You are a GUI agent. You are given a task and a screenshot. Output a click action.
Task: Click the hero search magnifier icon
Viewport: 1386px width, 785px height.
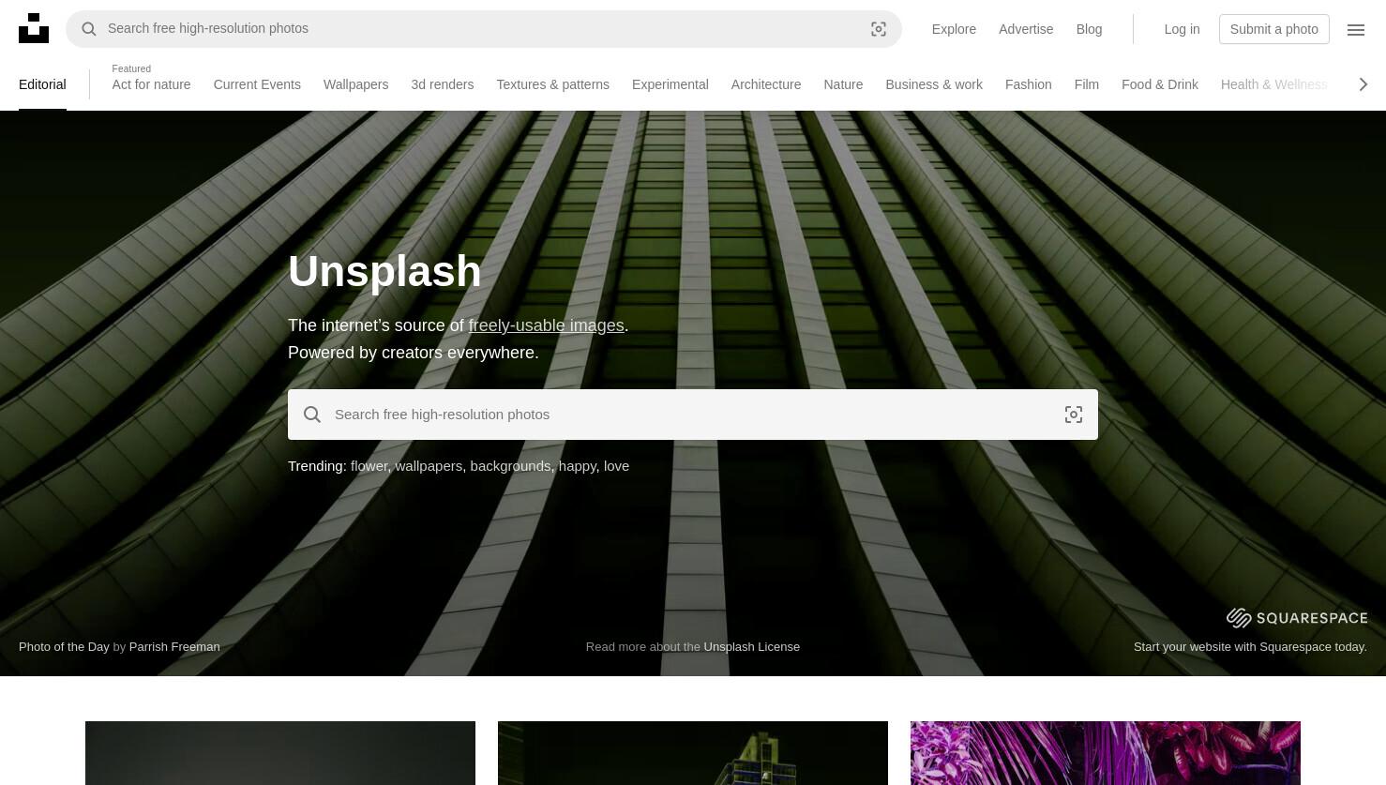[312, 415]
